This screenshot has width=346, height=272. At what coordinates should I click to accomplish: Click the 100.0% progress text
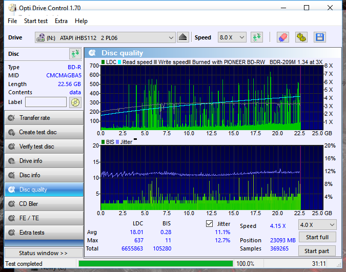[x=246, y=264]
